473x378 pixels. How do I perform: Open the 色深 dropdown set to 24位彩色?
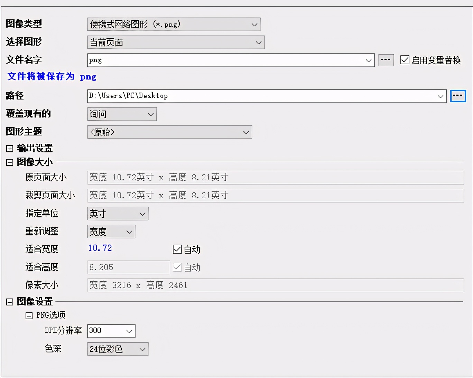pos(118,349)
